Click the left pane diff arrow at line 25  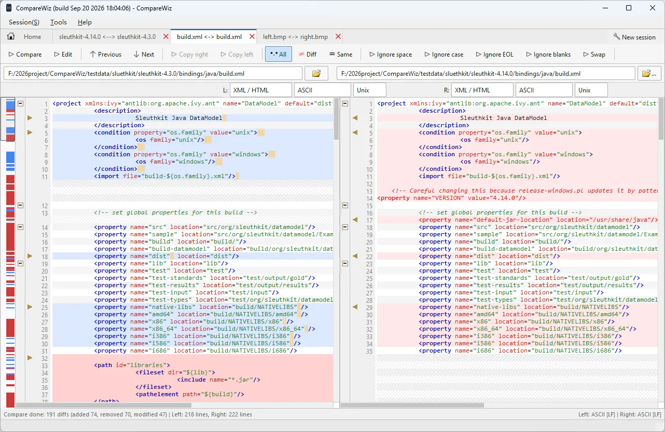30,307
